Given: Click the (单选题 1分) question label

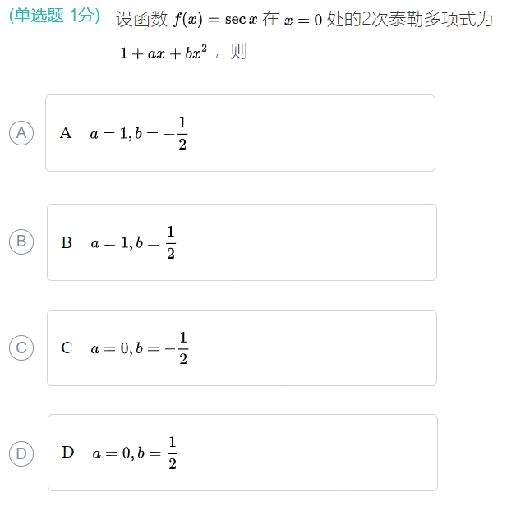Looking at the screenshot, I should tap(54, 16).
